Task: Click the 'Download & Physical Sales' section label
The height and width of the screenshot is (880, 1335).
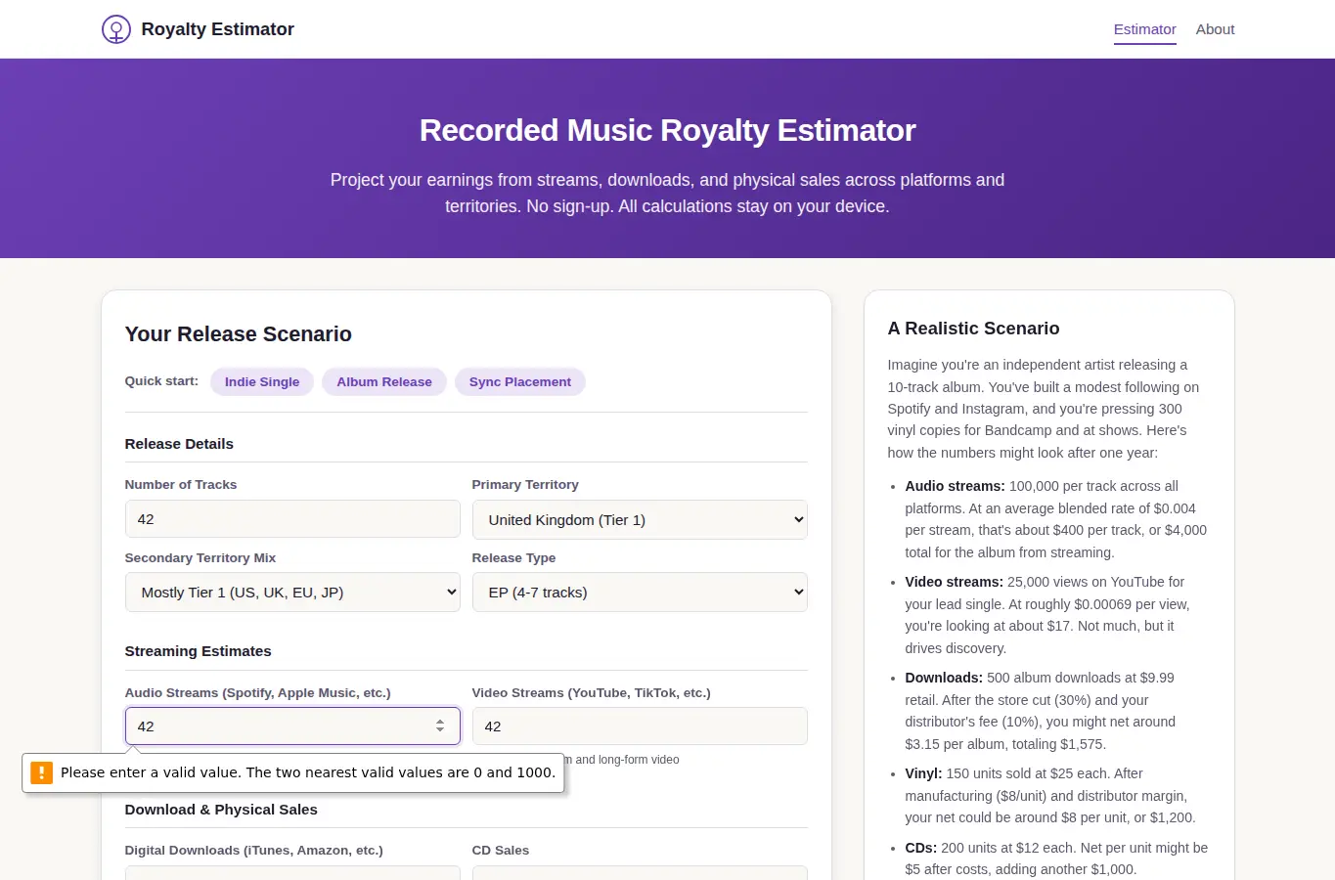Action: [x=221, y=810]
